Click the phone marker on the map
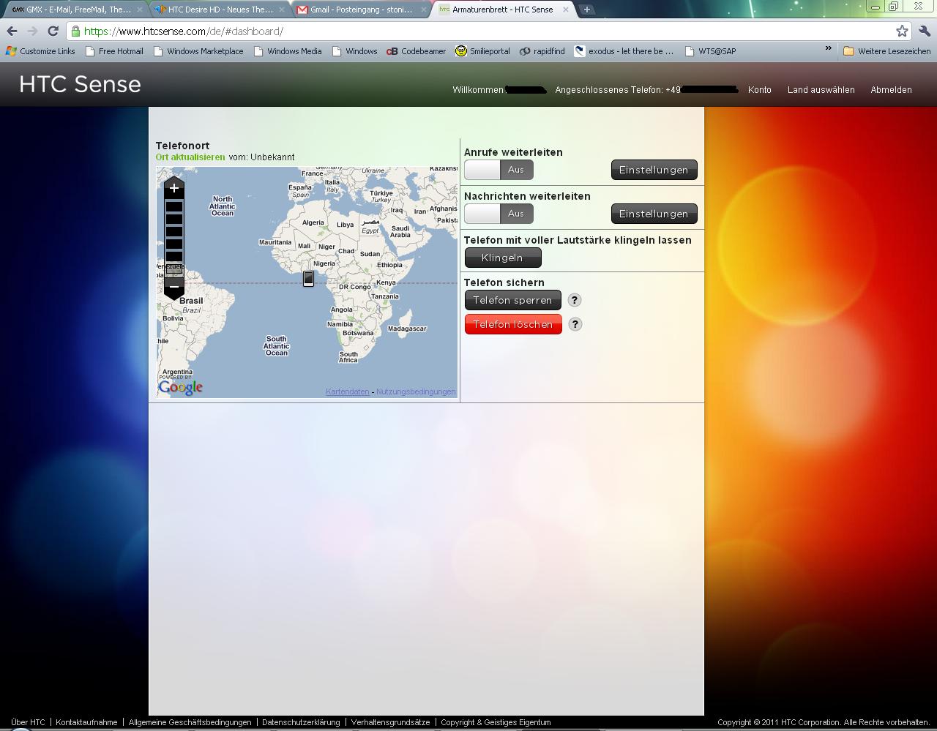Screen dimensions: 937x731 (x=308, y=279)
